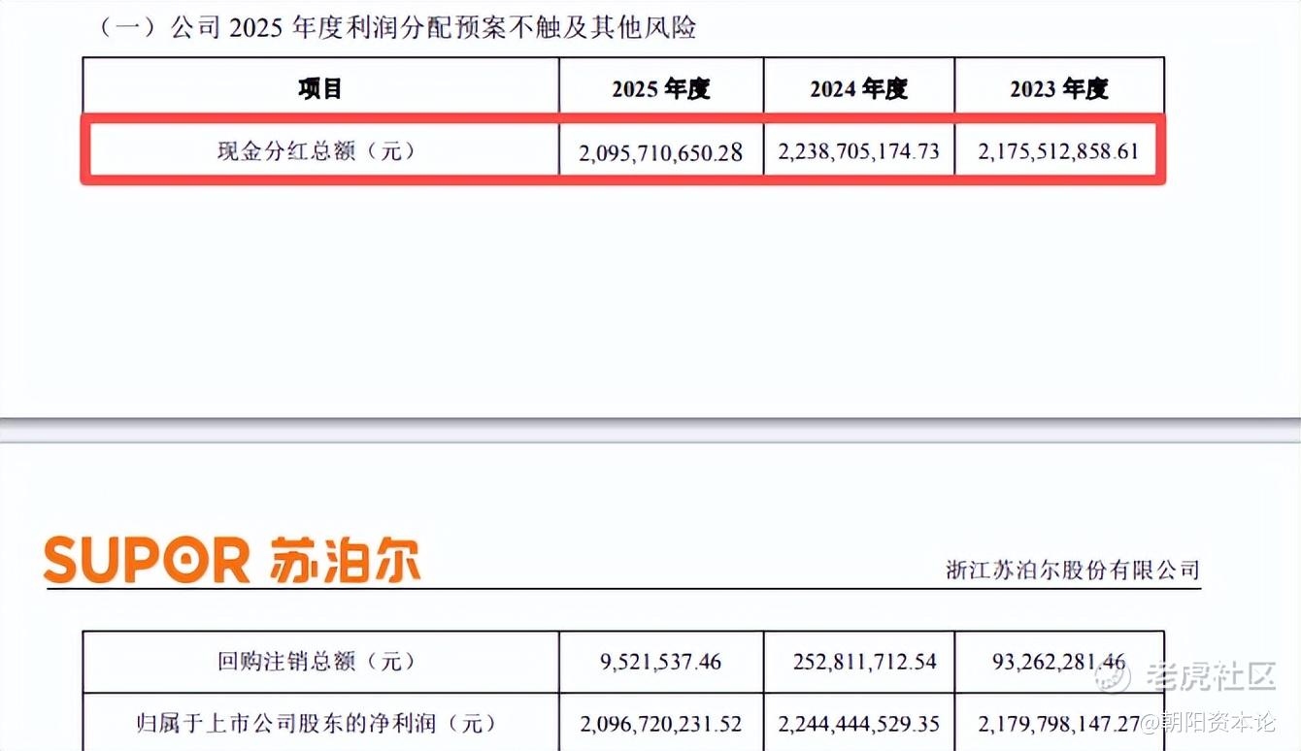The height and width of the screenshot is (751, 1301).
Task: Click the '现金分红总额（元）' row label
Action: coord(317,151)
